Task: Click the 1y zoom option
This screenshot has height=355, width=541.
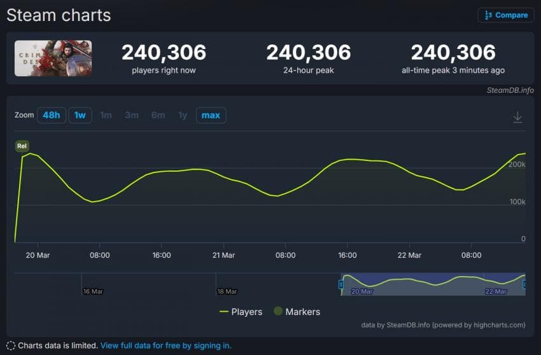Action: [x=183, y=115]
